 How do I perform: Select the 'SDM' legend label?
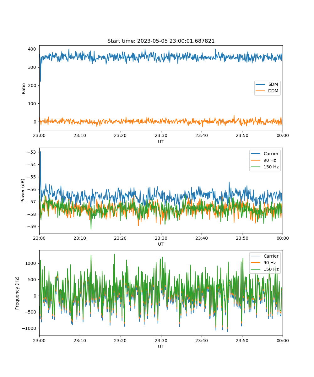pyautogui.click(x=273, y=85)
